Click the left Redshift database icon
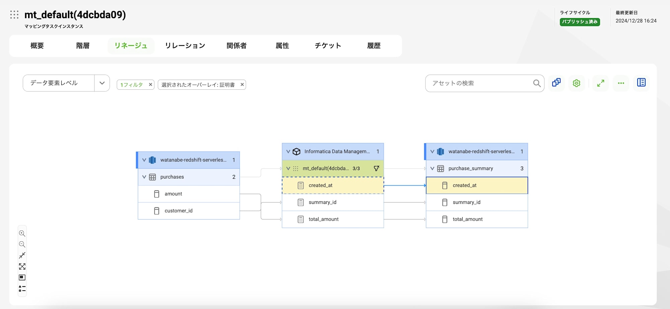 click(152, 160)
